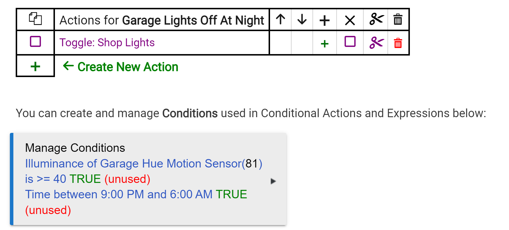Click the green plus in the Shop Lights row
Screen dimensions: 509x230
(324, 44)
